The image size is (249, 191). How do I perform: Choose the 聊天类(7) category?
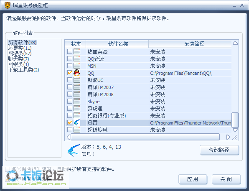click(18, 59)
